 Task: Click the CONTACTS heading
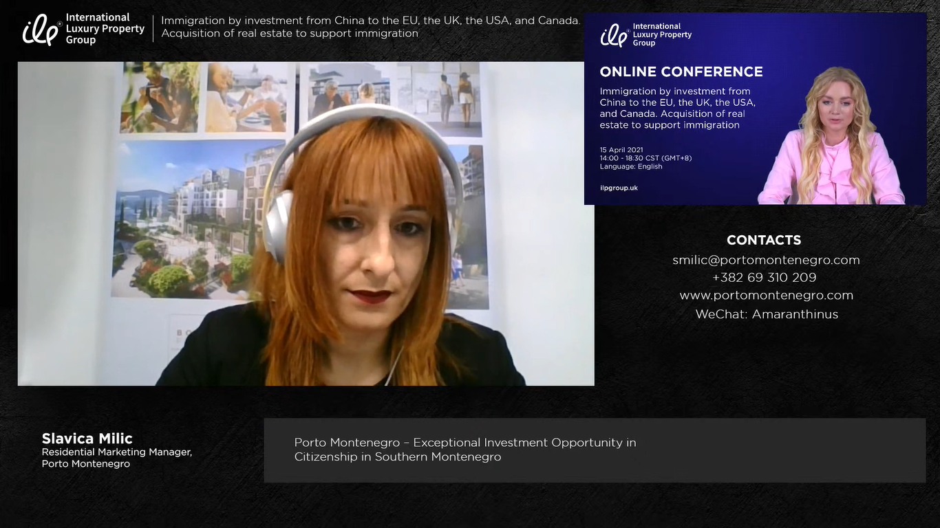point(764,240)
